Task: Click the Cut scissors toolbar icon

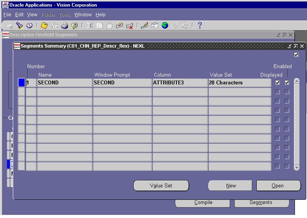Action: tap(89, 26)
